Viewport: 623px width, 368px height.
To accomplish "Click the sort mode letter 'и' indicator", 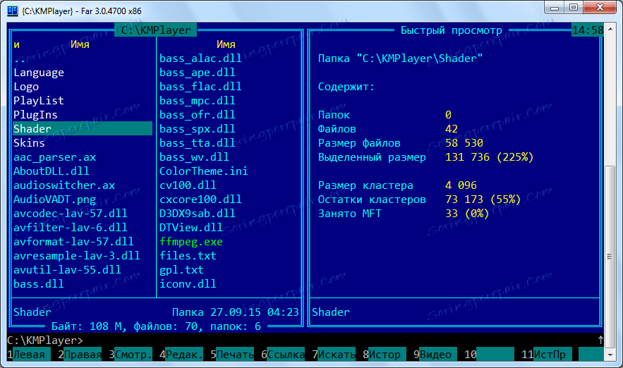I will [16, 44].
